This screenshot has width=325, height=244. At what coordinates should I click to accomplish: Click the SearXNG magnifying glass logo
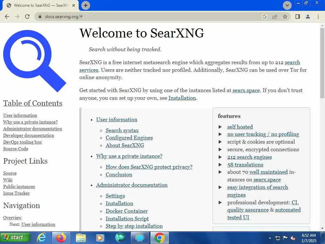point(35,61)
